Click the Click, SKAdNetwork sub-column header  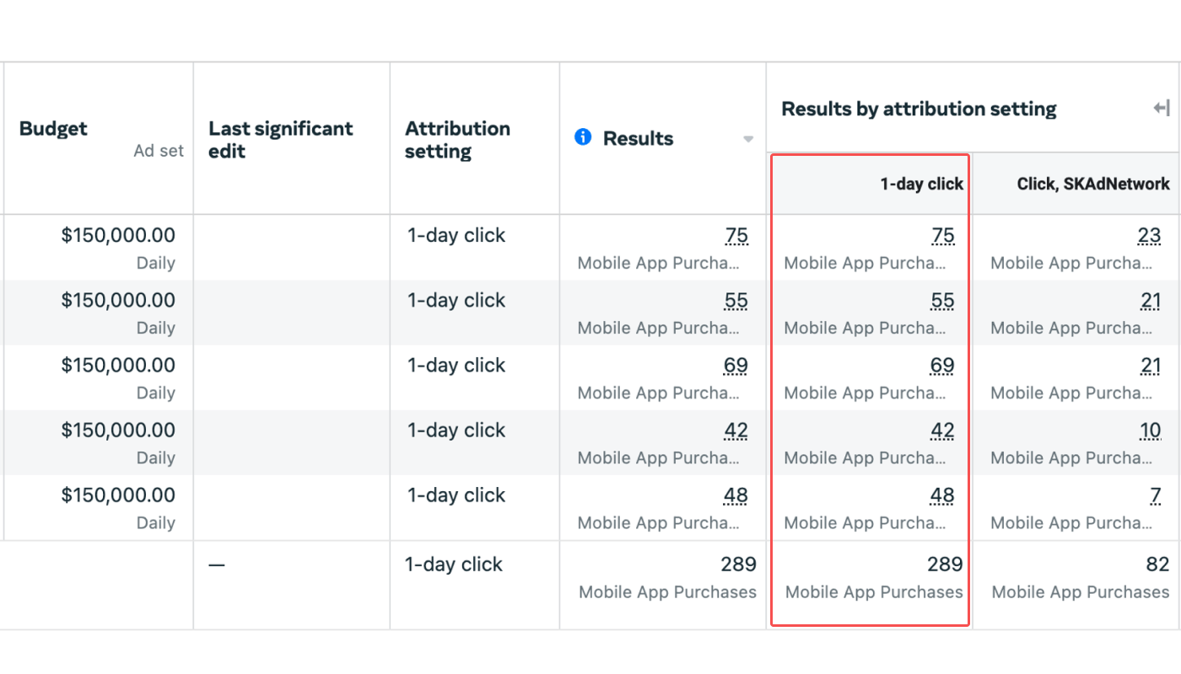pyautogui.click(x=1093, y=184)
